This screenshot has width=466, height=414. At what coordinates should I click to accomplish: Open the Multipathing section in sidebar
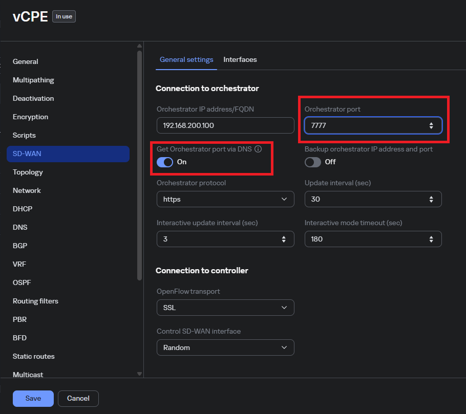[33, 80]
